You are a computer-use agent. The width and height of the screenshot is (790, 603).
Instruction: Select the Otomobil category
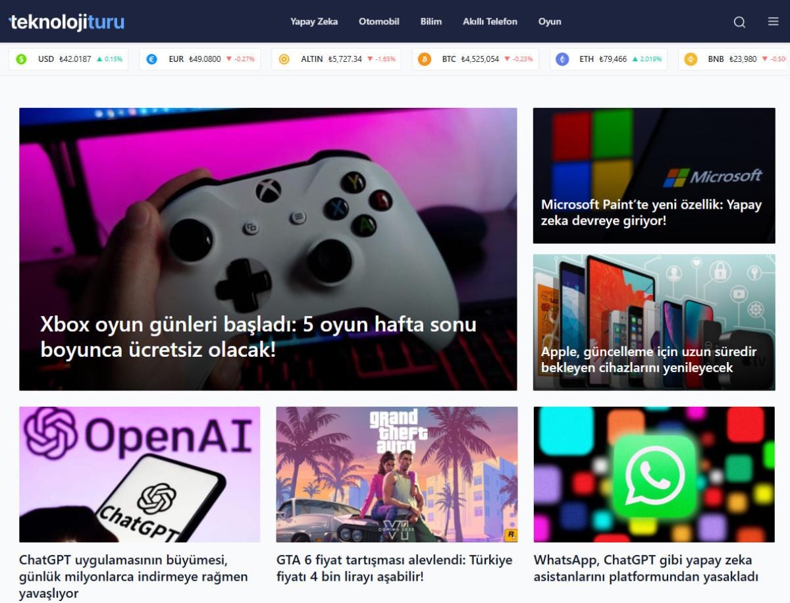click(379, 22)
